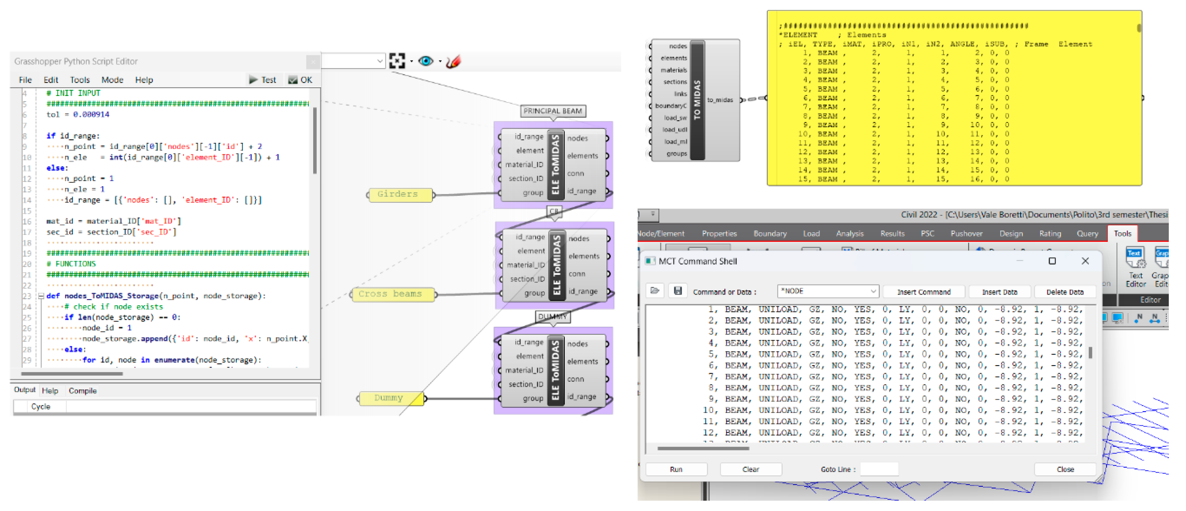Click OK checkmark in Python Script Editor

tap(300, 80)
